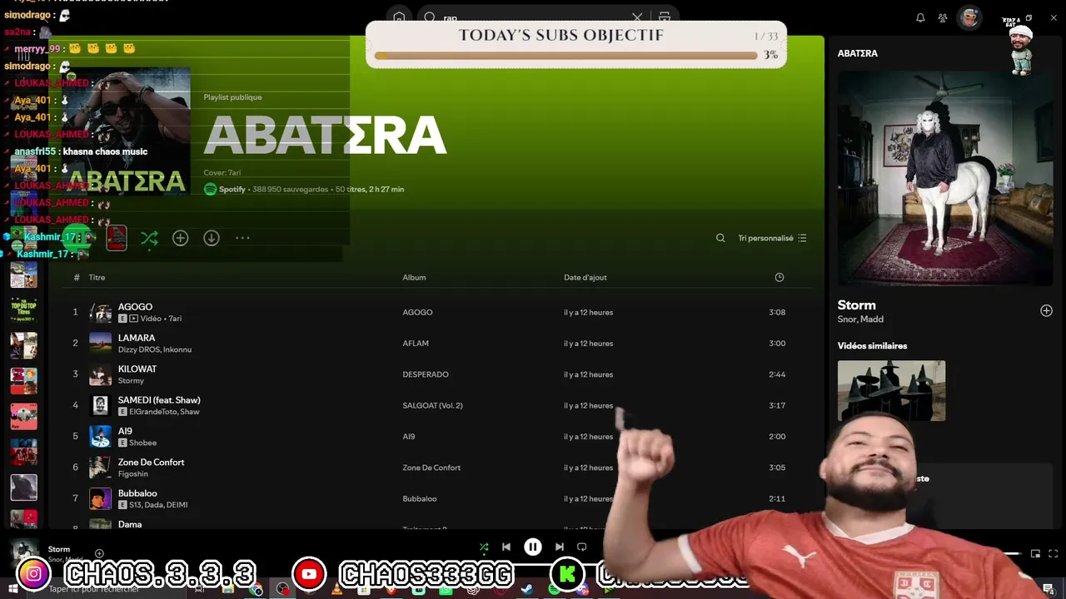Screen dimensions: 1066x599
Task: Open the TOP DU TOP sidebar playlist
Action: pos(23,309)
